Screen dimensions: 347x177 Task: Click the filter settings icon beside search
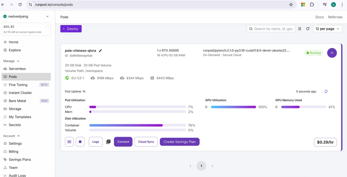[300, 29]
